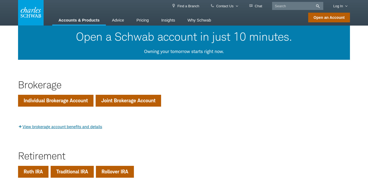The height and width of the screenshot is (196, 368).
Task: Click the Contact Us text link
Action: click(x=225, y=6)
